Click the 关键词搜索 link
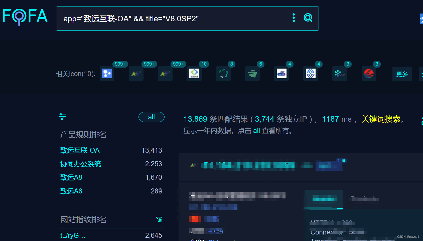This screenshot has height=241, width=423. pos(381,119)
